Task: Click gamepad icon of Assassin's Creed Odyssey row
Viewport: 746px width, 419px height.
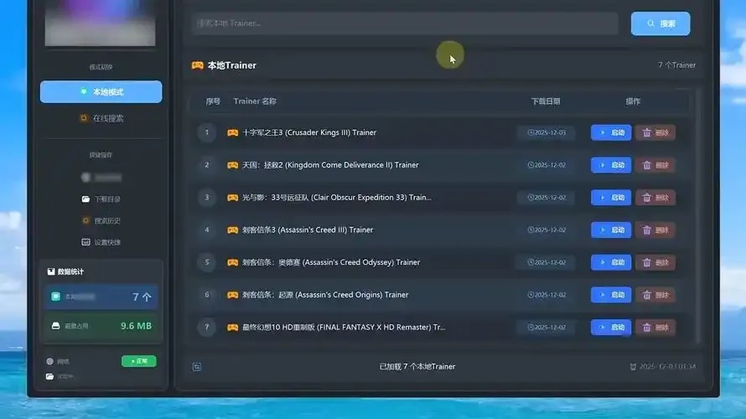Action: point(233,262)
